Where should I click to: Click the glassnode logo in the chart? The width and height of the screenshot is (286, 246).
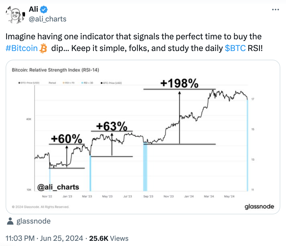(x=259, y=206)
